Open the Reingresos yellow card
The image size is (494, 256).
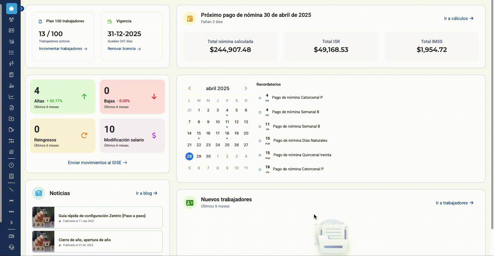[63, 136]
